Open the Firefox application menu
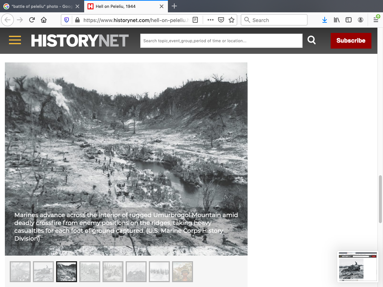The width and height of the screenshot is (383, 287). pyautogui.click(x=376, y=20)
